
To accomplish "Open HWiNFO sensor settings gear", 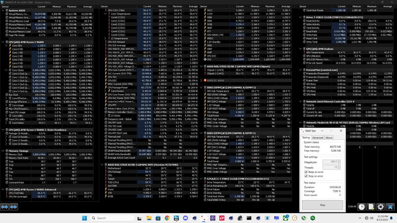I will pyautogui.click(x=380, y=207).
